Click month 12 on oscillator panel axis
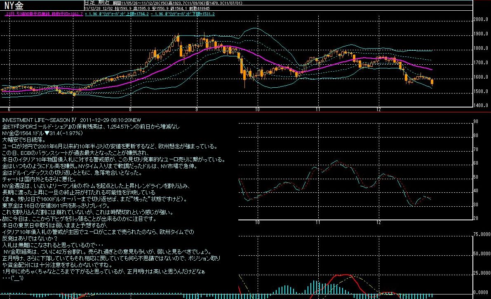 (x=379, y=223)
